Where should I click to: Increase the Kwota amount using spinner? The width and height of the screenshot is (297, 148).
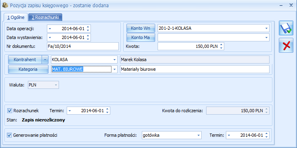(221, 45)
